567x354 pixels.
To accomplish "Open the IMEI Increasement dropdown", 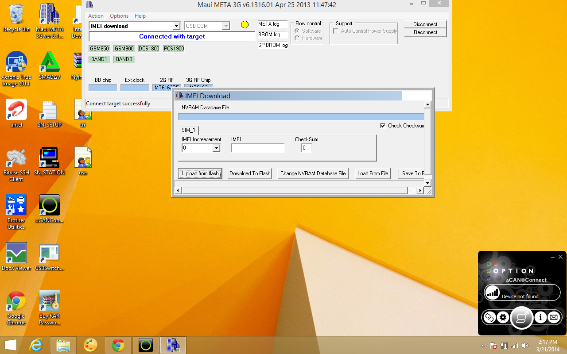I will 216,148.
